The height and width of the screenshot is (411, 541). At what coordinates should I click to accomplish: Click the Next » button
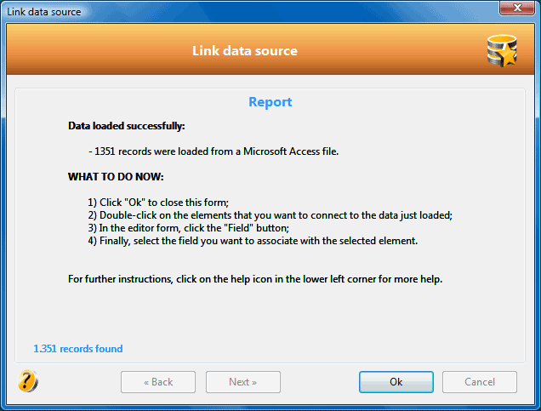point(243,382)
